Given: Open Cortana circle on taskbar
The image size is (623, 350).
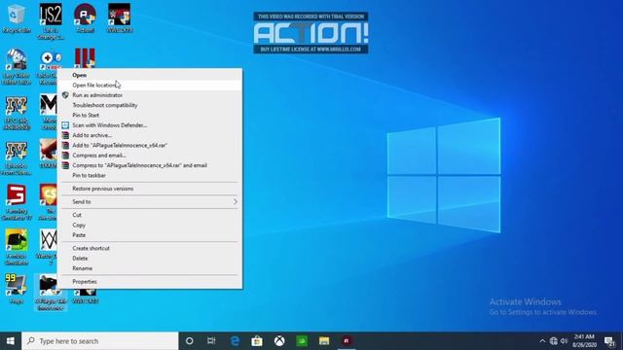Looking at the screenshot, I should [190, 341].
